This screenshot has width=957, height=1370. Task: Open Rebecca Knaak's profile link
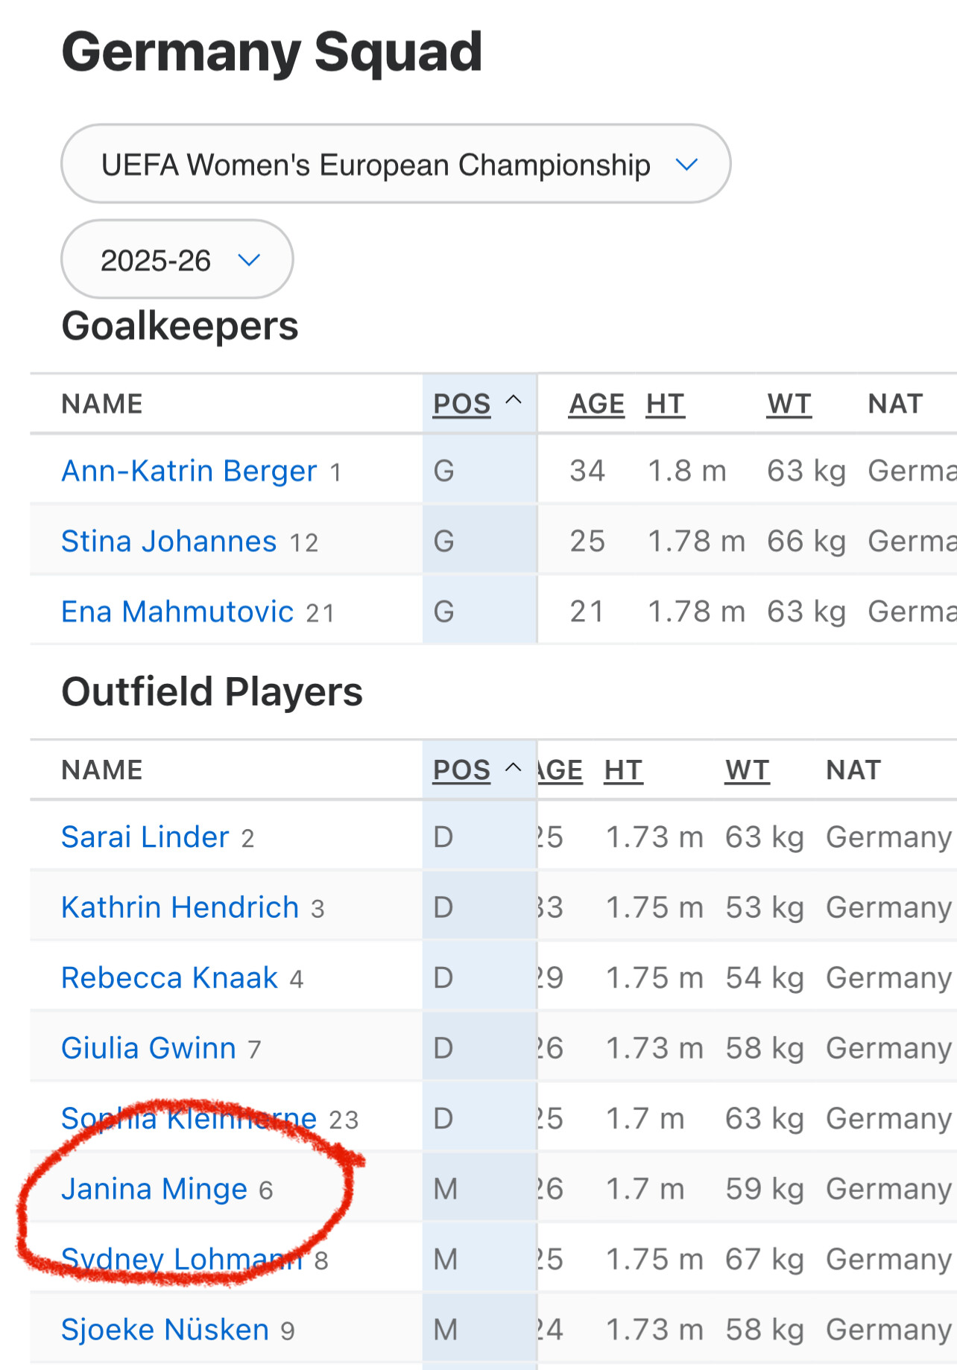click(x=170, y=977)
